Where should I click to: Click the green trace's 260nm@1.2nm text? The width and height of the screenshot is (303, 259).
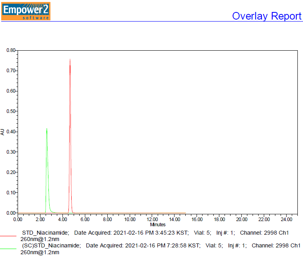40,252
